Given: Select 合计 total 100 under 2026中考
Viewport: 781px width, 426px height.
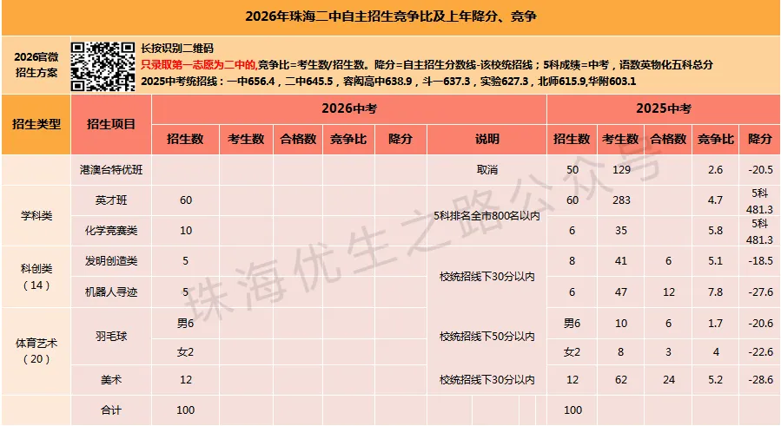Looking at the screenshot, I should coord(185,410).
